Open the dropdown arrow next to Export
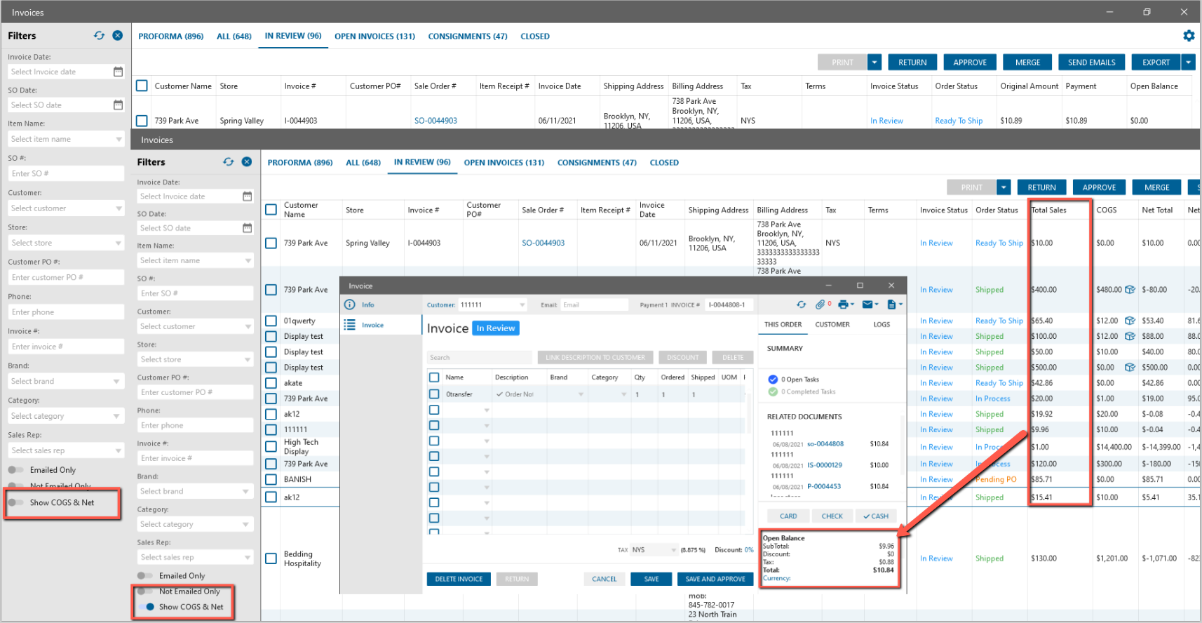1202x623 pixels. pyautogui.click(x=1189, y=62)
